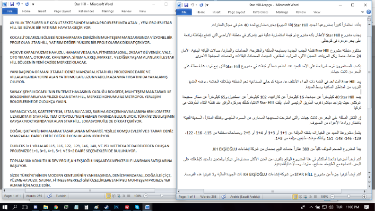Open Action Center notifications
The height and width of the screenshot is (211, 375).
click(366, 207)
